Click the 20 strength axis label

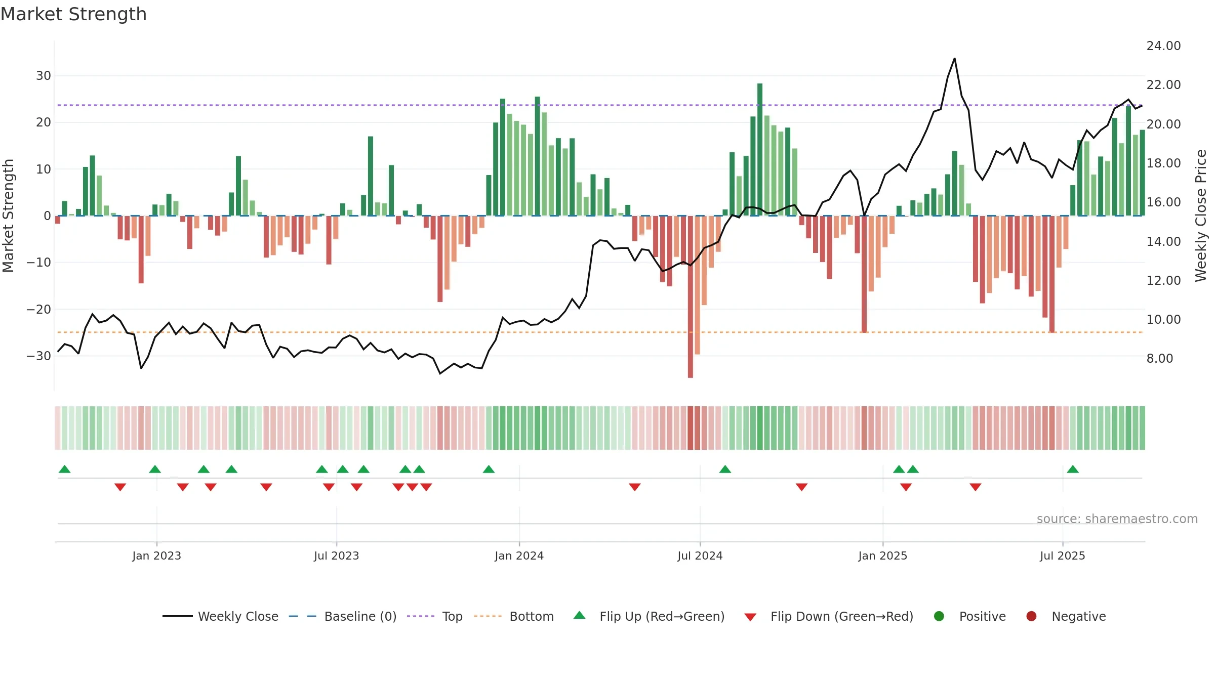(x=44, y=122)
